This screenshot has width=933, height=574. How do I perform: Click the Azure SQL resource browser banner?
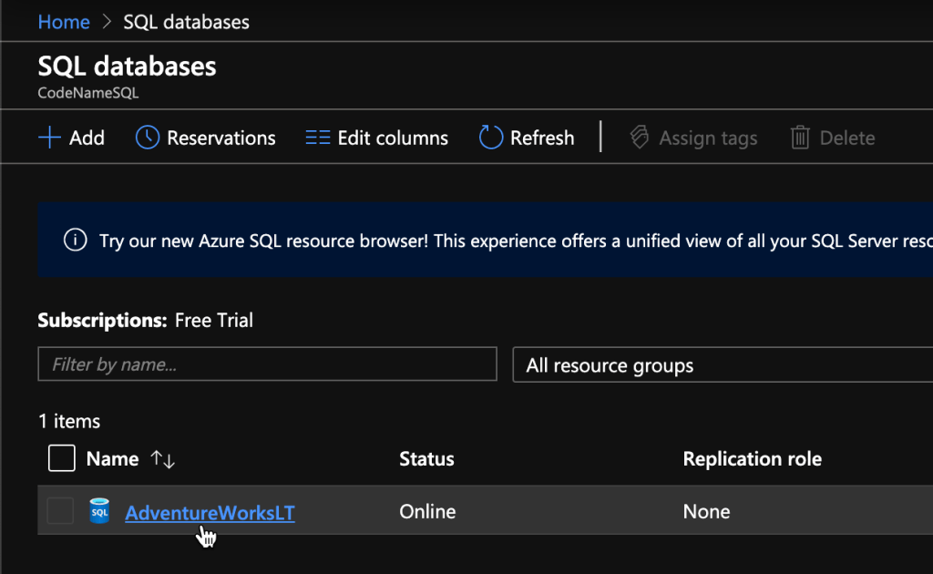510,241
